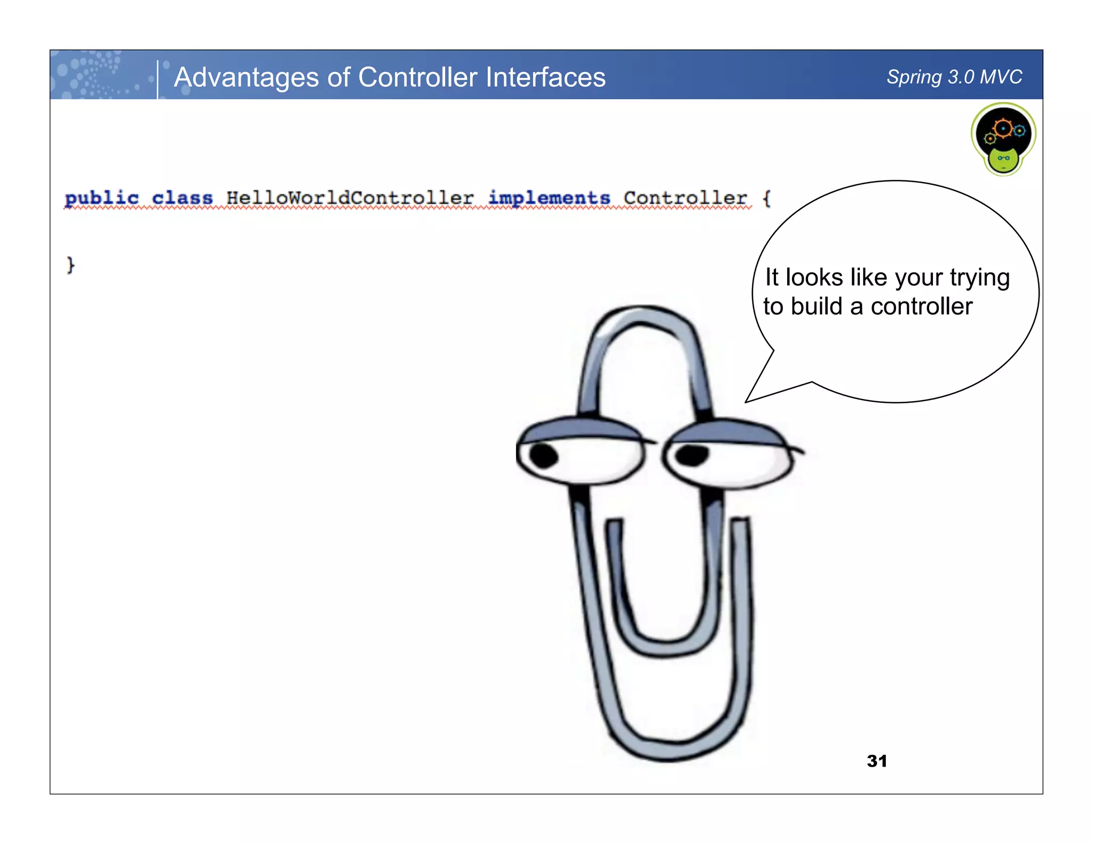Click the closing curly brace in code

click(x=70, y=265)
